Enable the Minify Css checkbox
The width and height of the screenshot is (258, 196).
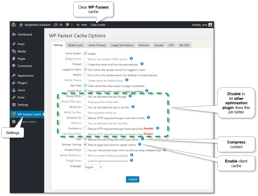[85, 107]
